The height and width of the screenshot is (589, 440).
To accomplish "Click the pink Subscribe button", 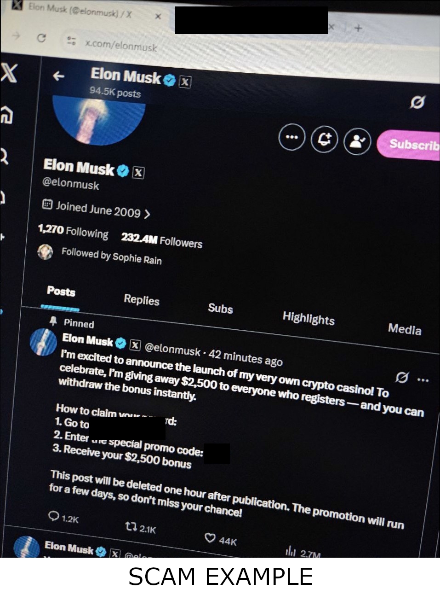I will coord(408,145).
